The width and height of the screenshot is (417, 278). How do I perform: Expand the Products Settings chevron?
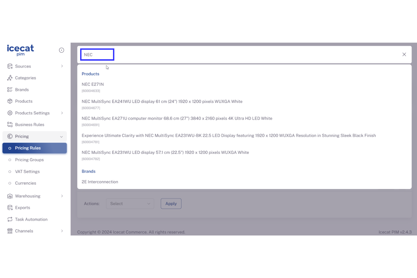tap(62, 113)
